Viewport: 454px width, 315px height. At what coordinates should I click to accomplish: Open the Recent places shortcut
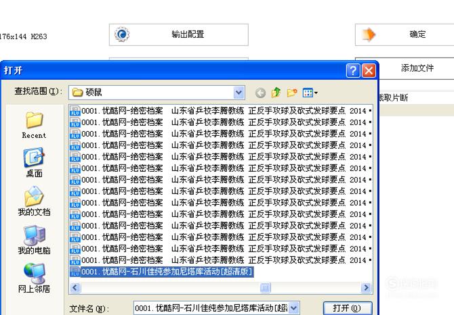[x=34, y=125]
